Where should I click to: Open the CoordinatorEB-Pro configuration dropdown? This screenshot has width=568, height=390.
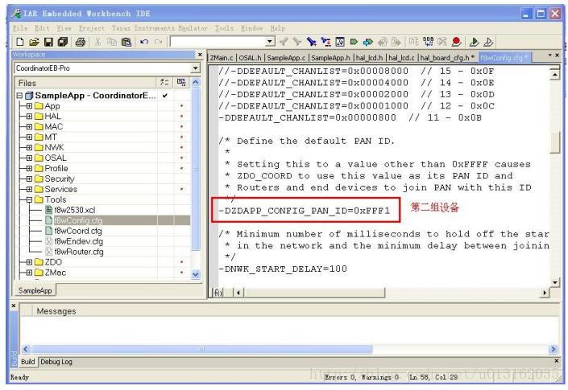pyautogui.click(x=195, y=68)
